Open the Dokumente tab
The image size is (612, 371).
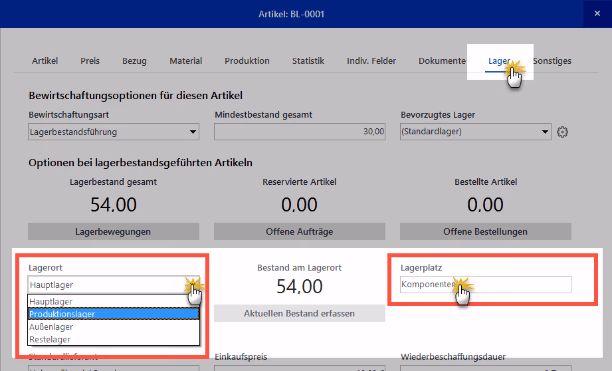tap(442, 61)
